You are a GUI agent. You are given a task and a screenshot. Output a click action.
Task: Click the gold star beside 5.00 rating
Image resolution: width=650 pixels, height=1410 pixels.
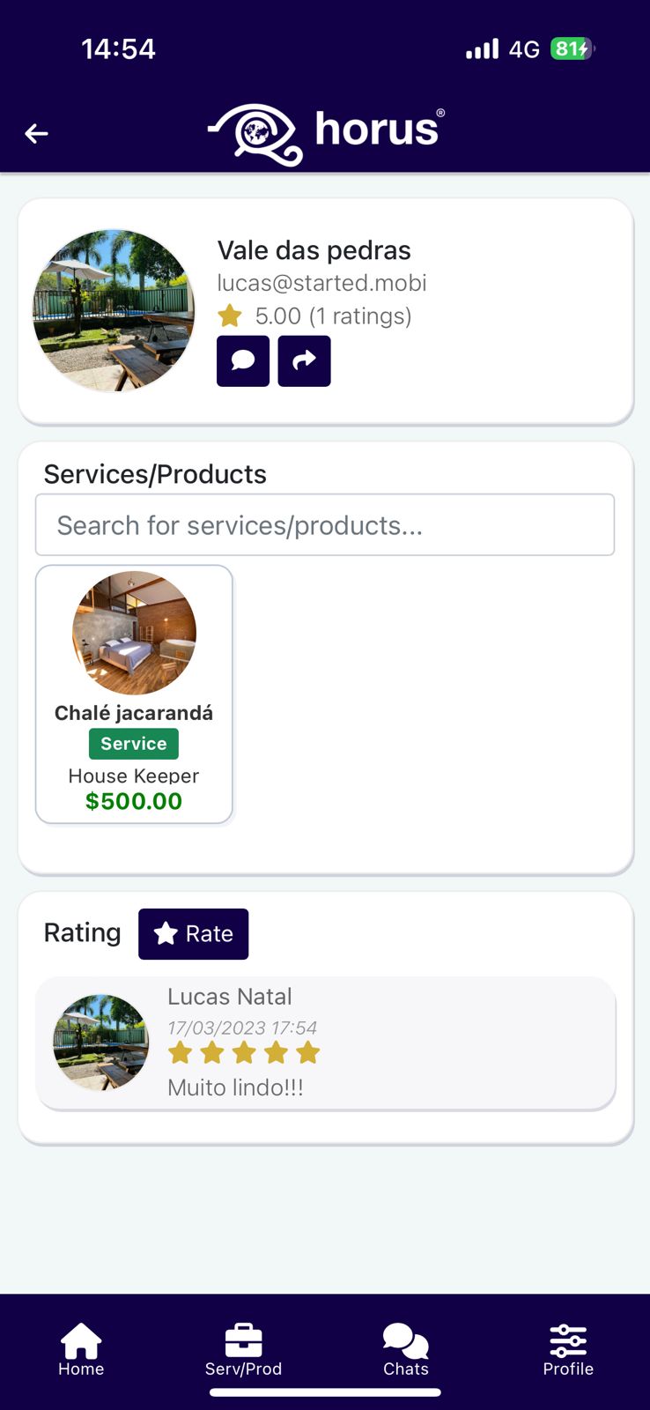pyautogui.click(x=230, y=315)
